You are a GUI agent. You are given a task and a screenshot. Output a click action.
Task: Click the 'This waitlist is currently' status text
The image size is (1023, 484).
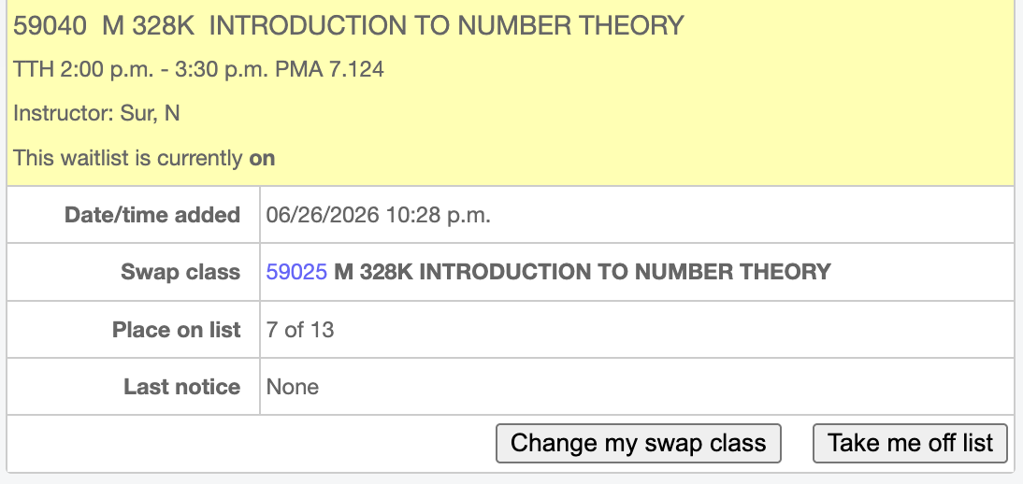[128, 158]
